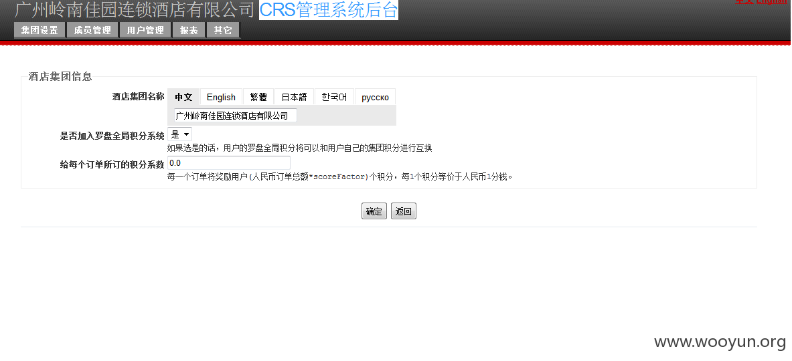
Task: Open the 其它 menu
Action: [x=223, y=30]
